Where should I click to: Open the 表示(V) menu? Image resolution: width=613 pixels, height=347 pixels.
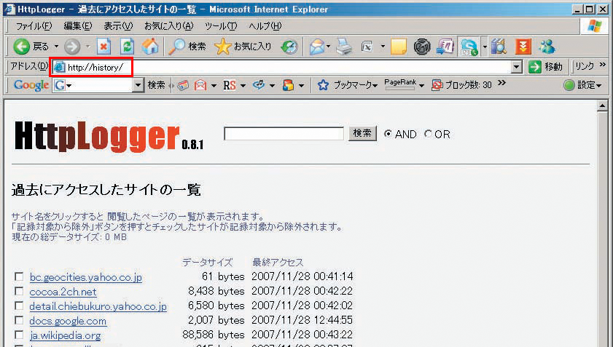118,26
